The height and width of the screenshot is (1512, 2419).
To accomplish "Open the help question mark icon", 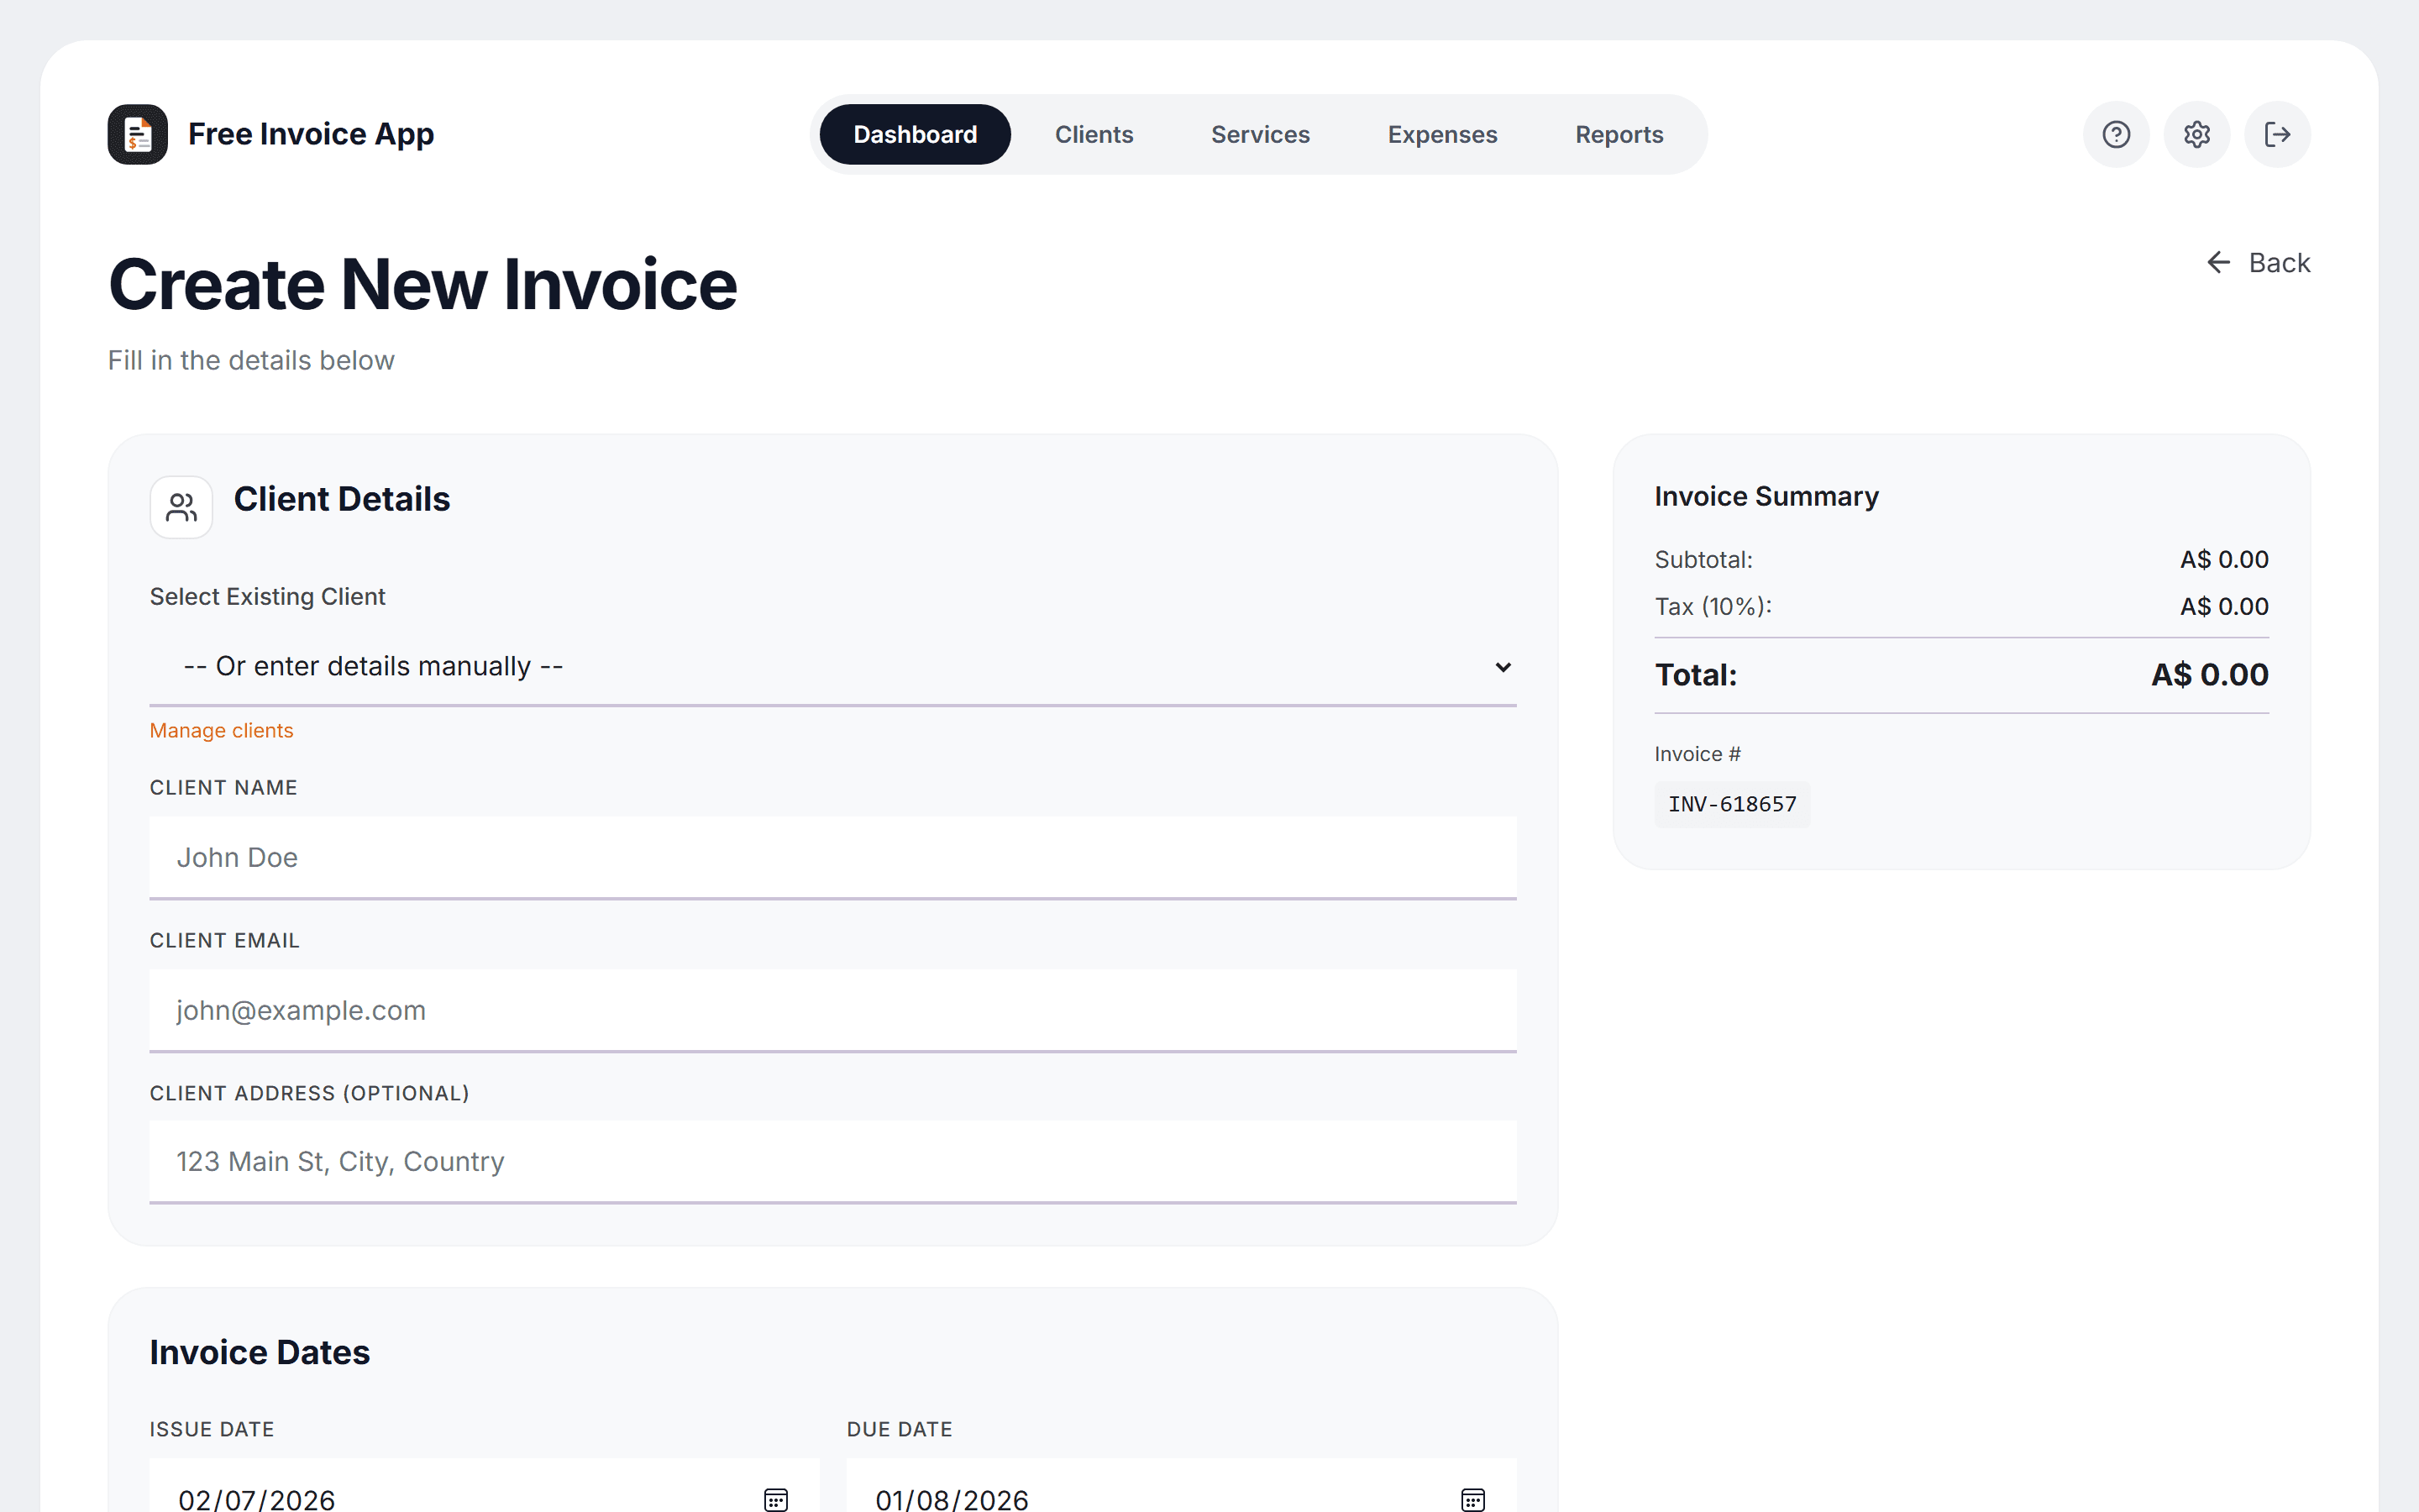I will tap(2116, 134).
